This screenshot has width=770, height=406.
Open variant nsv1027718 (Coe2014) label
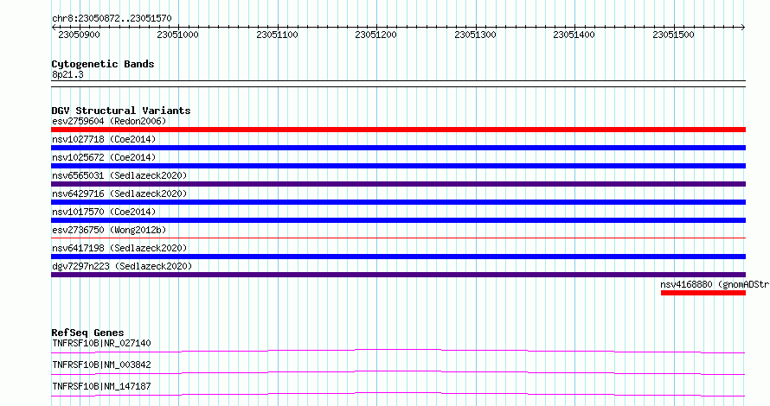[104, 139]
